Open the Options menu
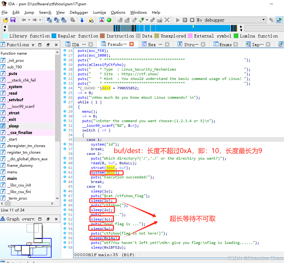Viewport: 284px width, 263px height. click(118, 12)
